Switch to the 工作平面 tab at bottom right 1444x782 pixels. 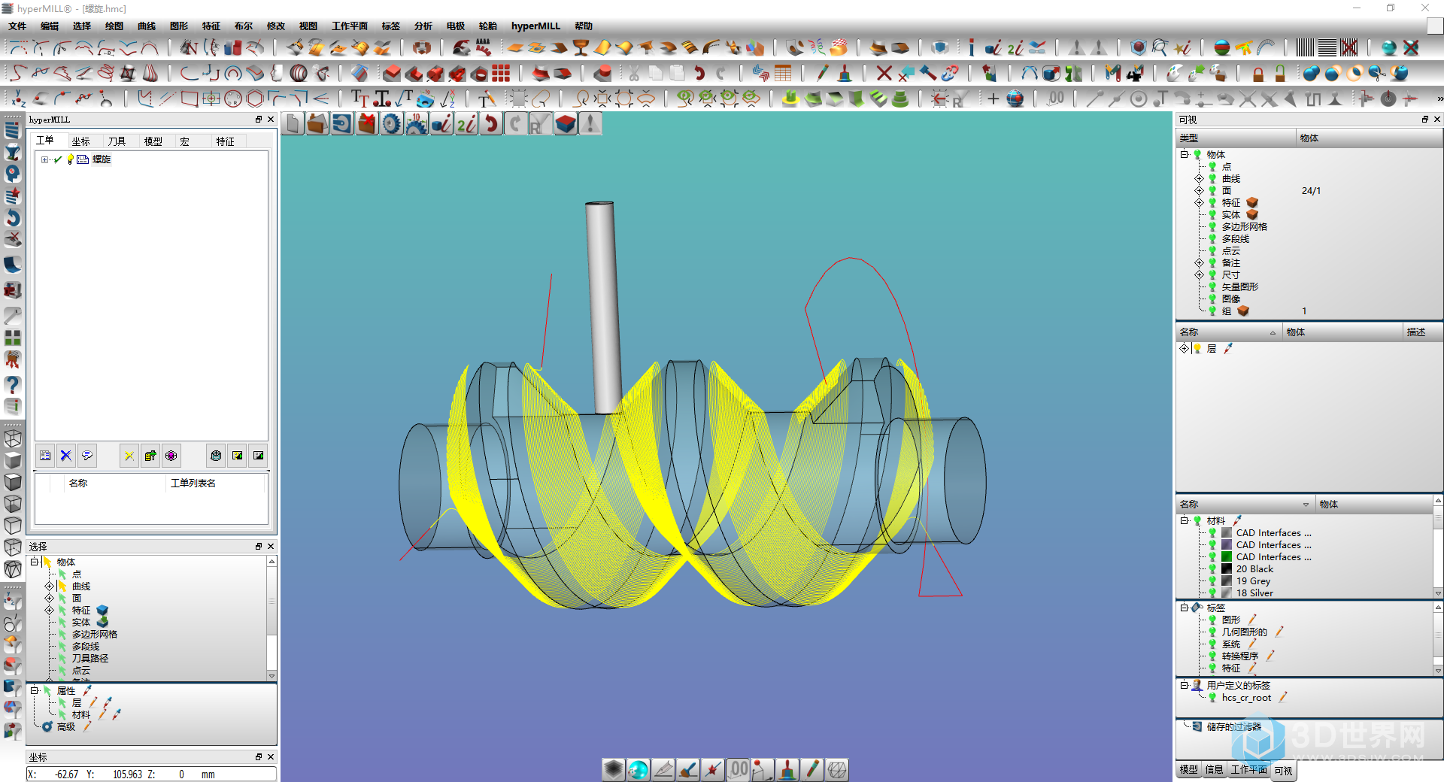1248,770
